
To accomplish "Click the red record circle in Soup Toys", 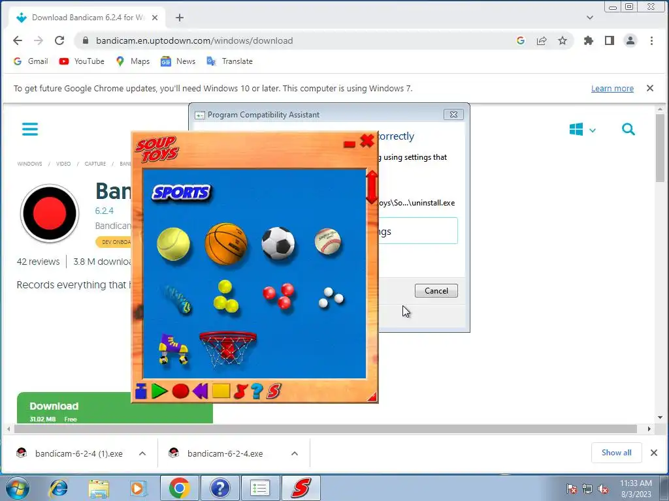I will pyautogui.click(x=180, y=391).
